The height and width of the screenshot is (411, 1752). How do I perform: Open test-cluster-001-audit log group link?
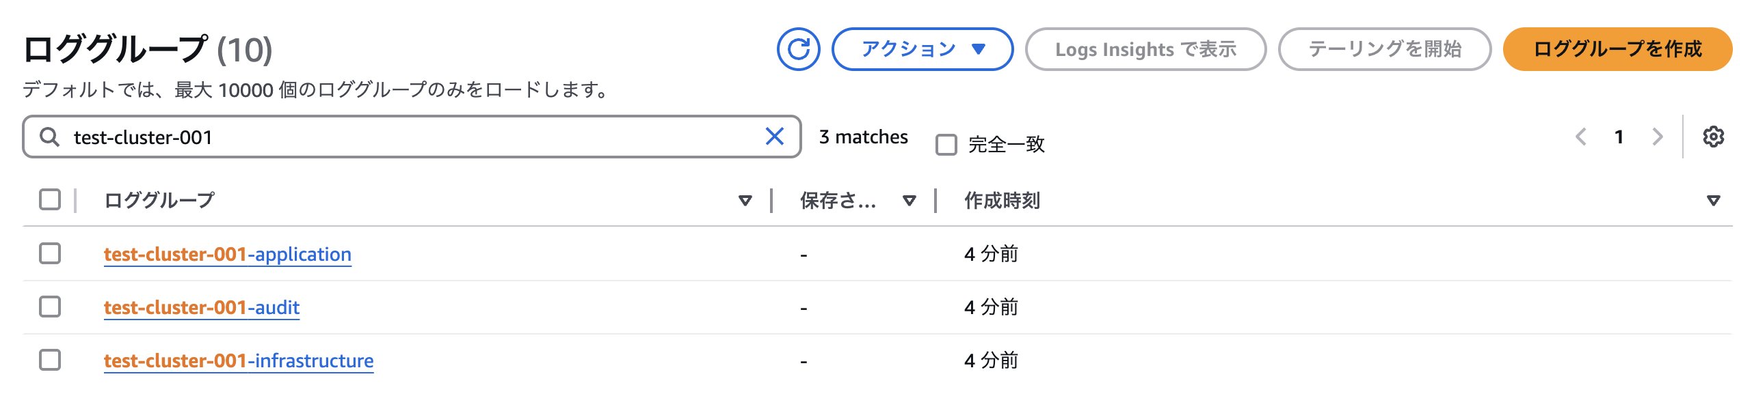202,307
